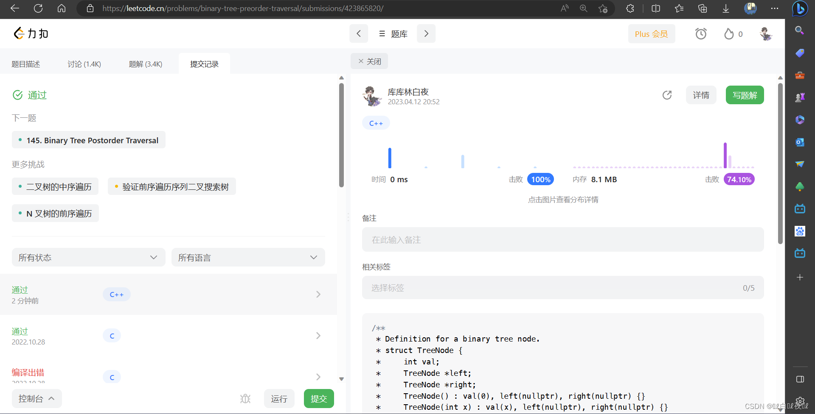Open 验证前序遍历序列二叉搜索树 challenge

click(172, 186)
